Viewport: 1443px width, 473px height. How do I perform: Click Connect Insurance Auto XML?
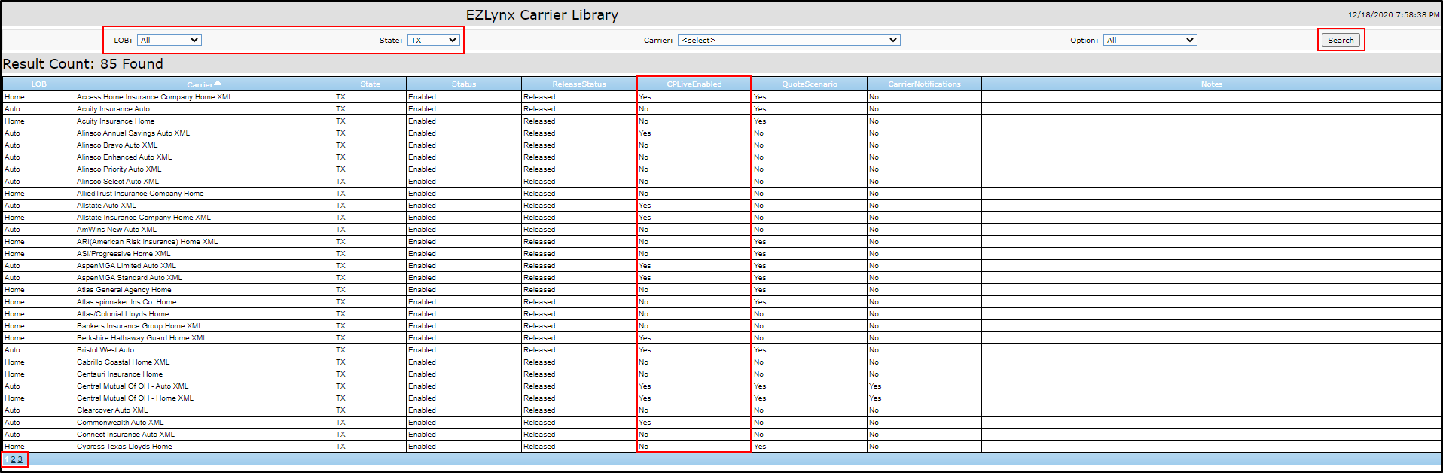[x=126, y=435]
